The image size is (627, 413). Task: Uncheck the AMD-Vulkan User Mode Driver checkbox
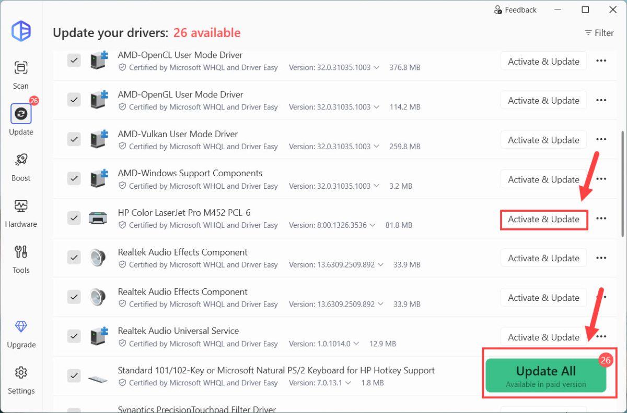point(74,139)
